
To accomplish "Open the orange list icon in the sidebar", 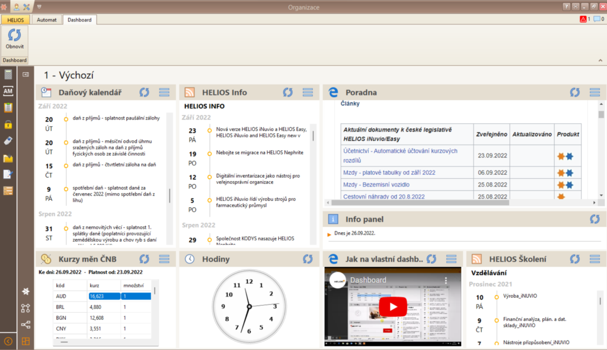I will click(8, 191).
